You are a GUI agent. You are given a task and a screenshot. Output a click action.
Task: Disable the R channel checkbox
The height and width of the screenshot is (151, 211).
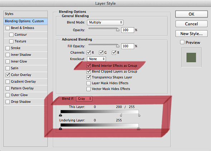pos(89,53)
